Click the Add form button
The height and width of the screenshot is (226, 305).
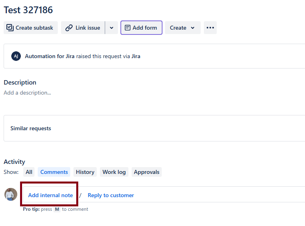(141, 28)
